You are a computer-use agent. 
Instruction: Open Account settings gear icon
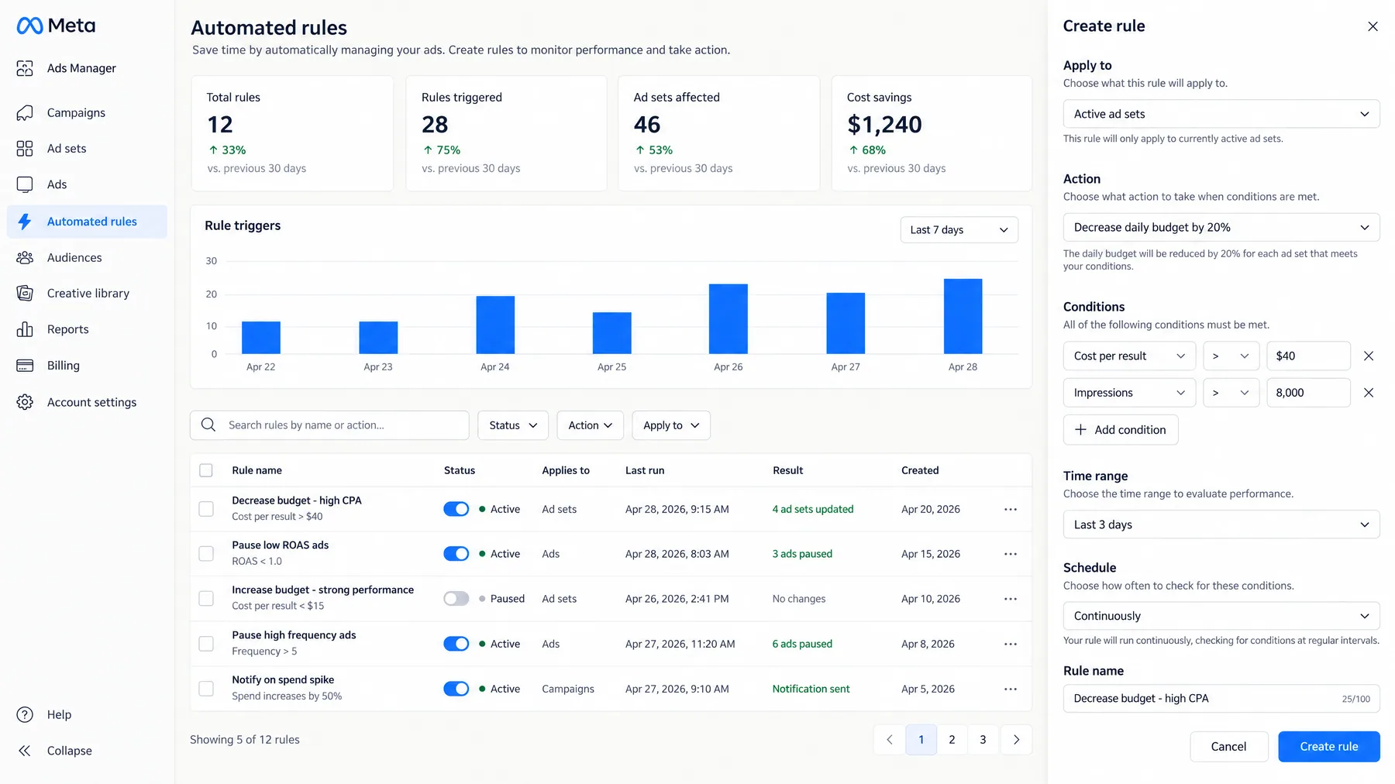pos(25,402)
